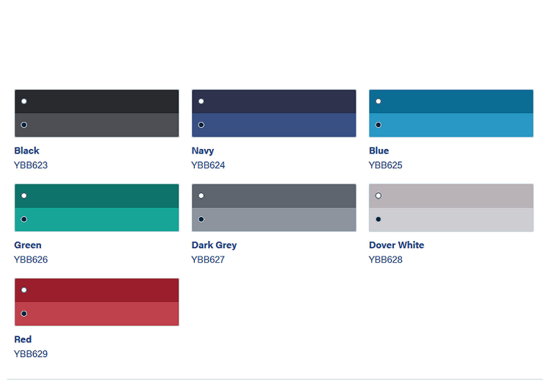Image resolution: width=549 pixels, height=382 pixels.
Task: Click the Black colour name label
Action: coord(26,151)
